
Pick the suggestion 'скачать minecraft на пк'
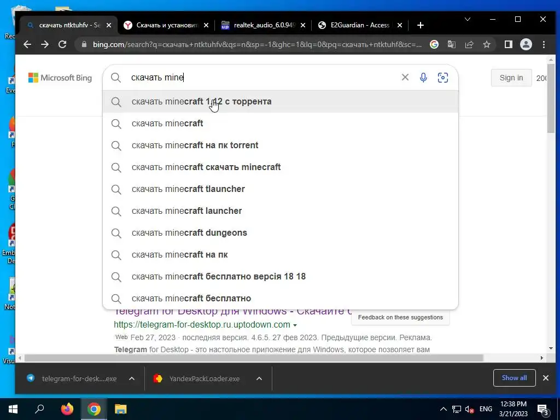[x=281, y=255]
